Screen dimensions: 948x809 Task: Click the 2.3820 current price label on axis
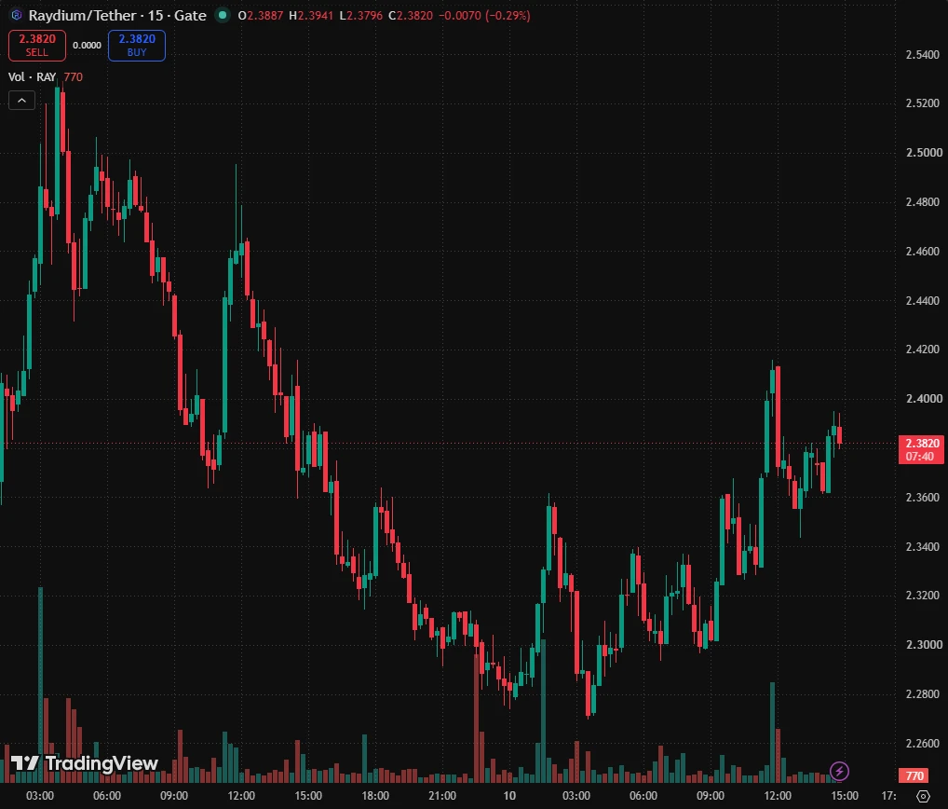tap(921, 449)
